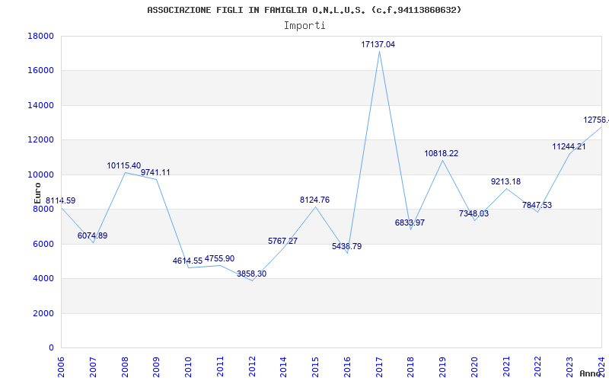Click the 2015 year label
The height and width of the screenshot is (381, 609).
click(315, 367)
